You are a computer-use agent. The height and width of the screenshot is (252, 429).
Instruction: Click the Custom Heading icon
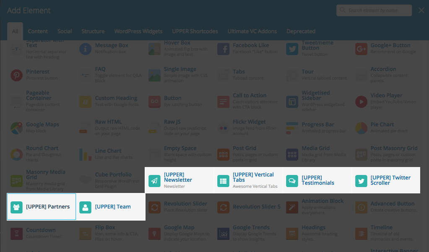click(x=86, y=102)
